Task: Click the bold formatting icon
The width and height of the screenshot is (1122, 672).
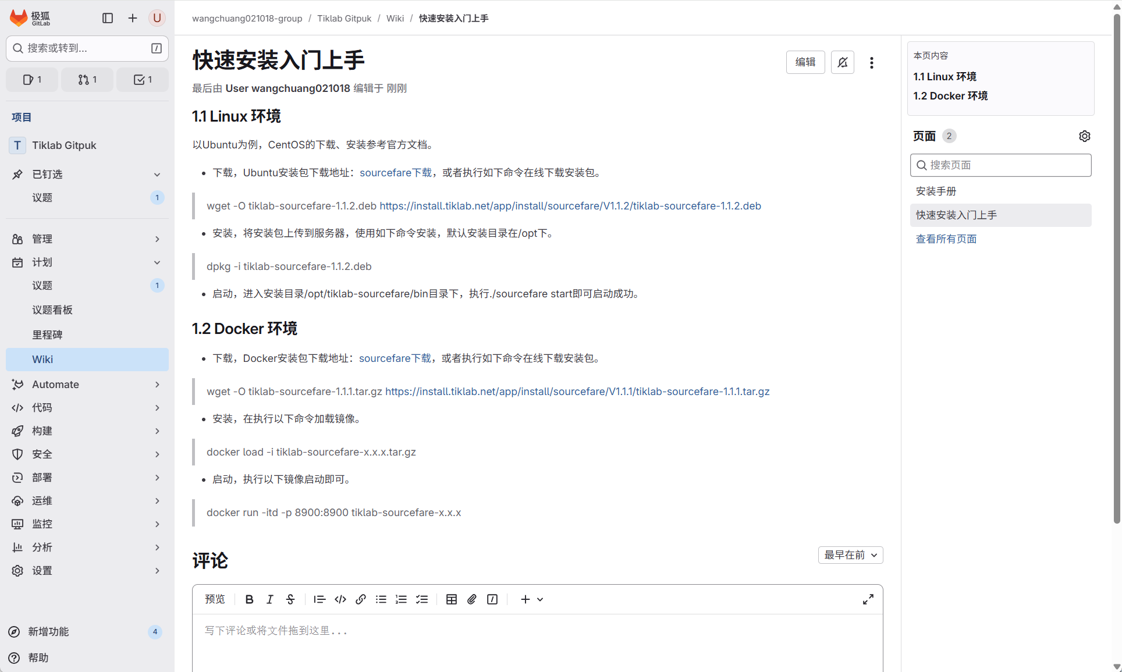Action: [x=249, y=599]
